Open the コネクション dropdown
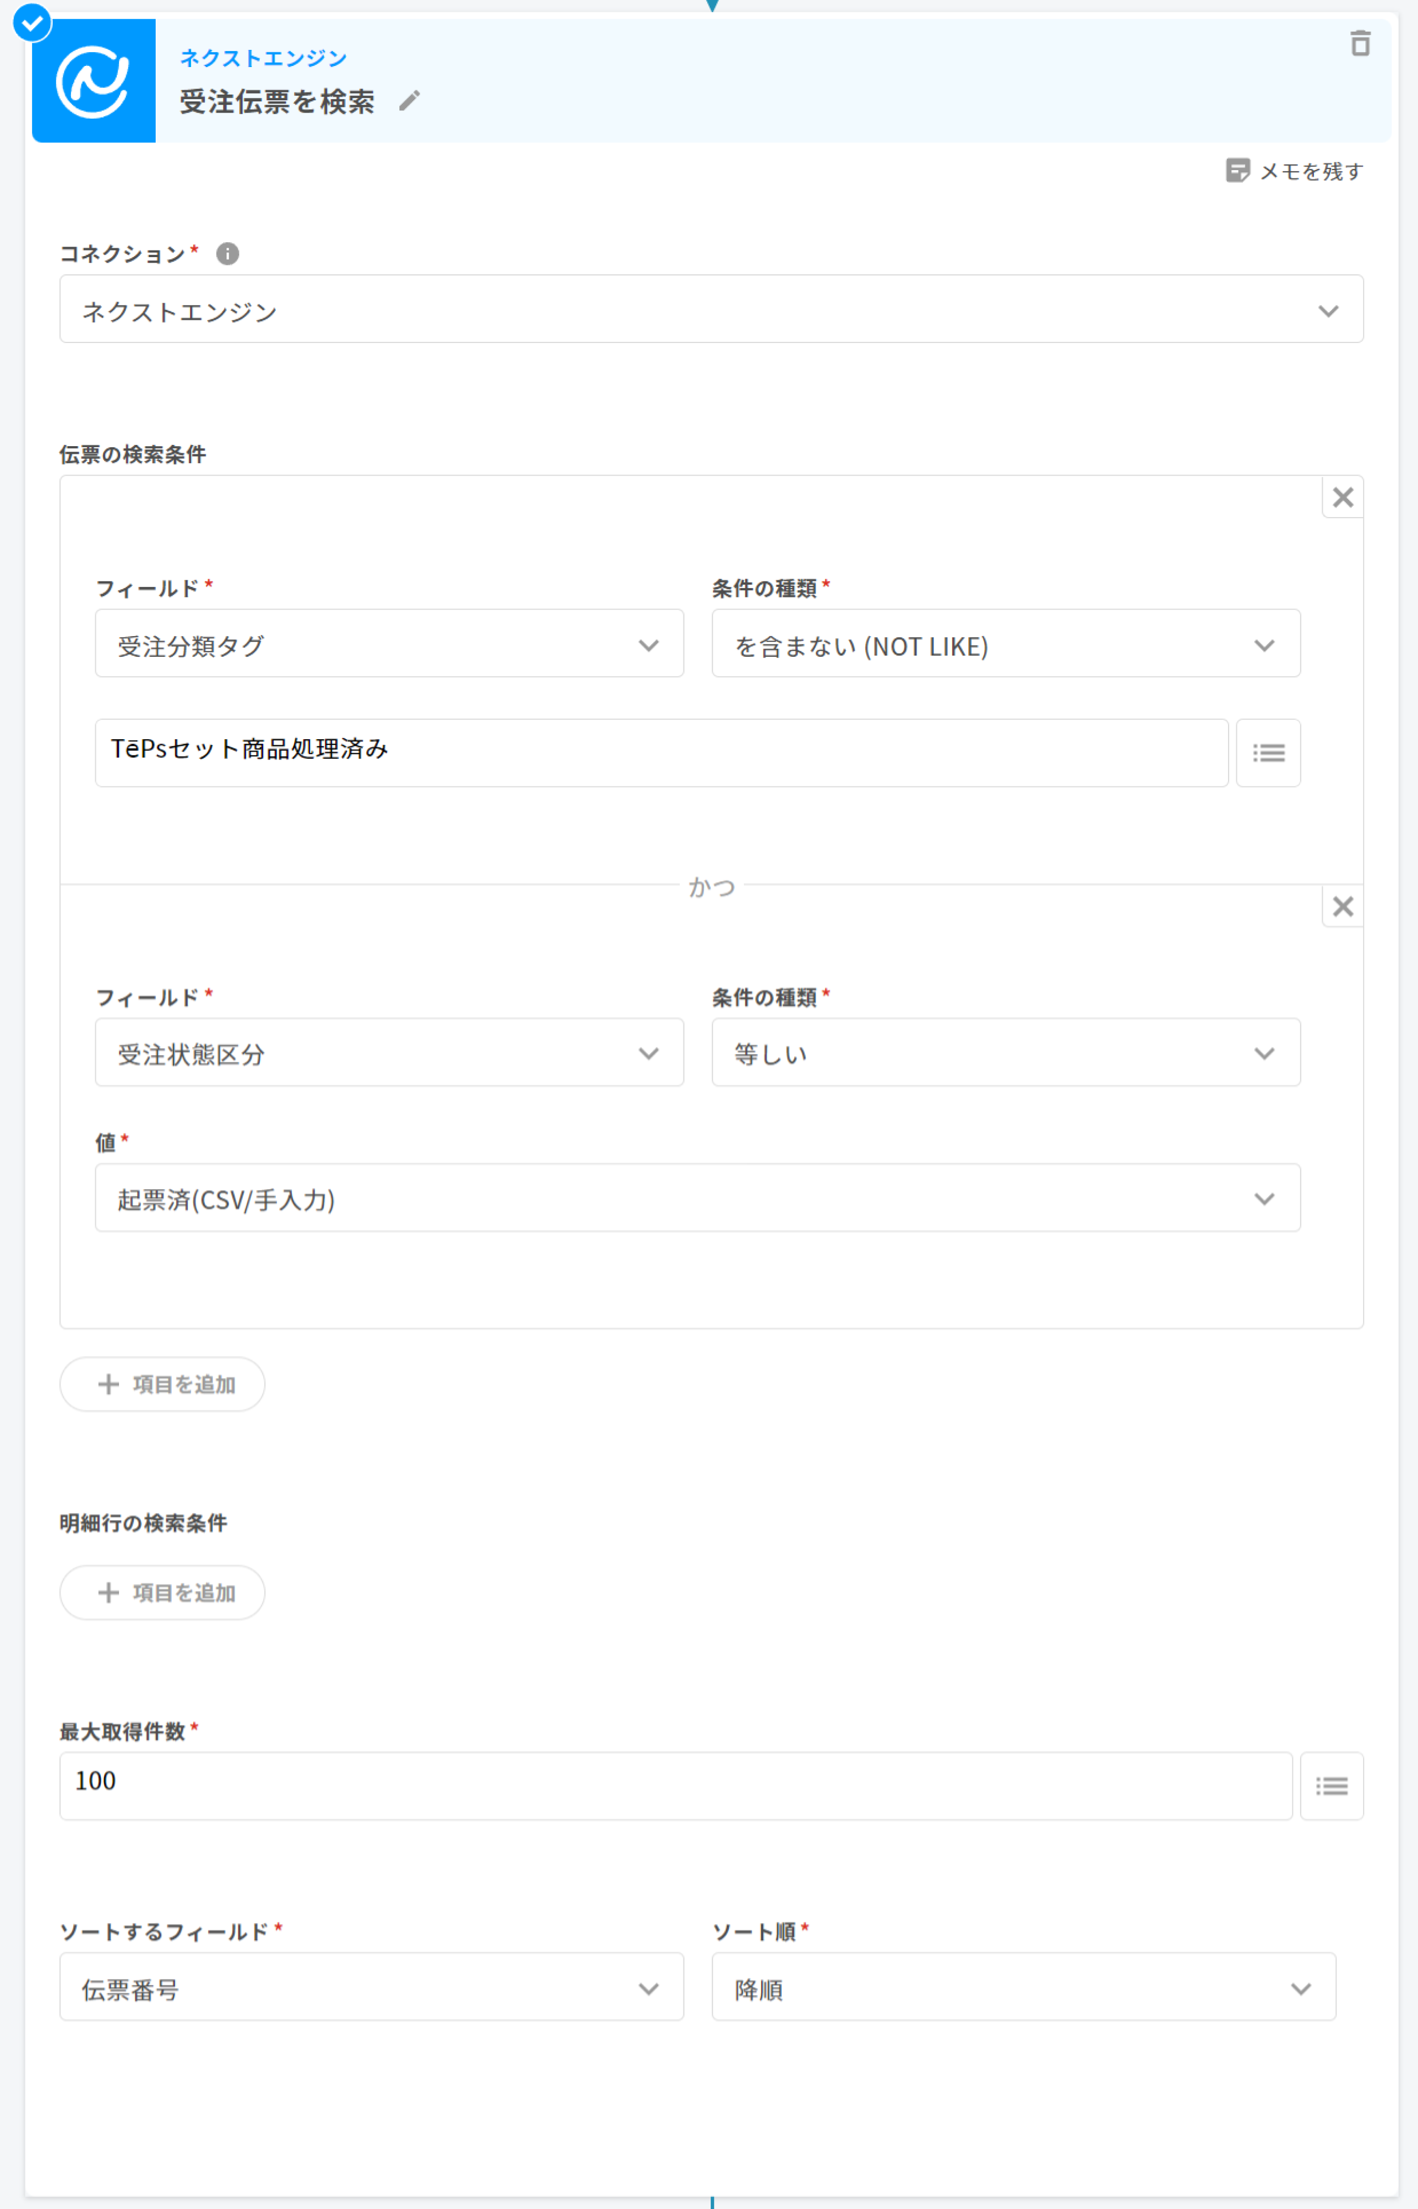 [x=711, y=310]
